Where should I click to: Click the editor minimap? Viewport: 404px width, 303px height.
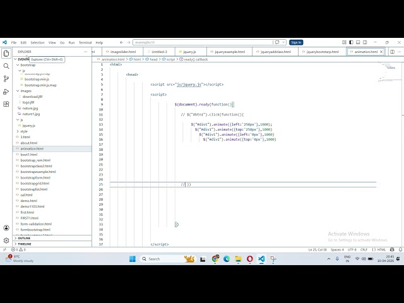tap(388, 73)
